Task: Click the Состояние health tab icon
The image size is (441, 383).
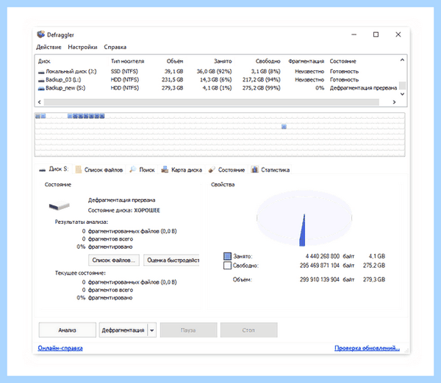Action: (x=212, y=169)
